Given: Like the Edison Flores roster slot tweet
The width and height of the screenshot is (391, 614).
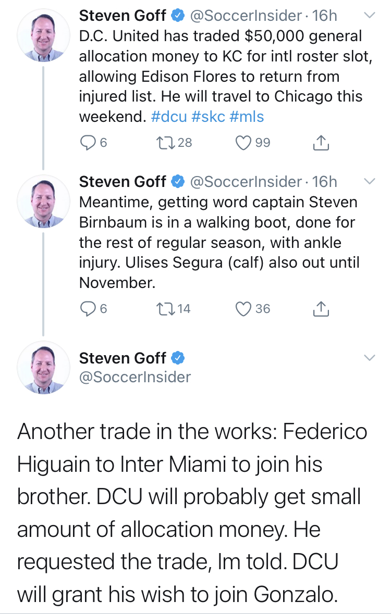Looking at the screenshot, I should (243, 142).
